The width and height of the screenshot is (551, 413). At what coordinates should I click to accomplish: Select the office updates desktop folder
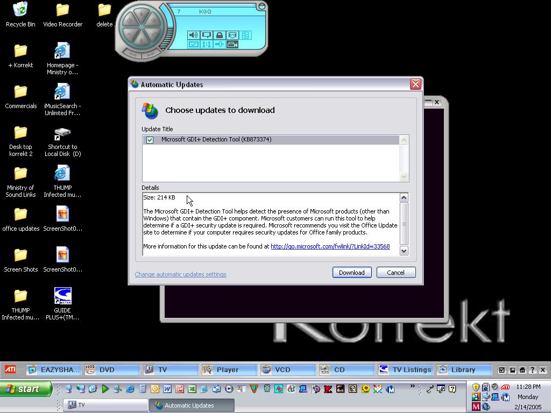click(21, 220)
